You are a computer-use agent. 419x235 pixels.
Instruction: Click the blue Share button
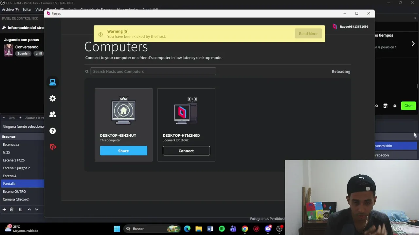pyautogui.click(x=123, y=151)
